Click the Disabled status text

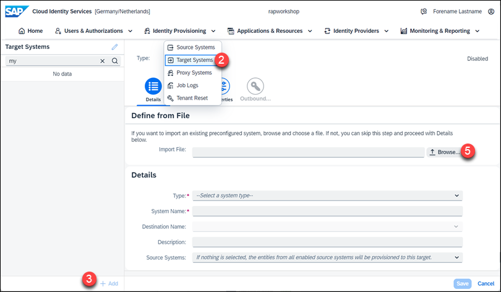tap(477, 59)
